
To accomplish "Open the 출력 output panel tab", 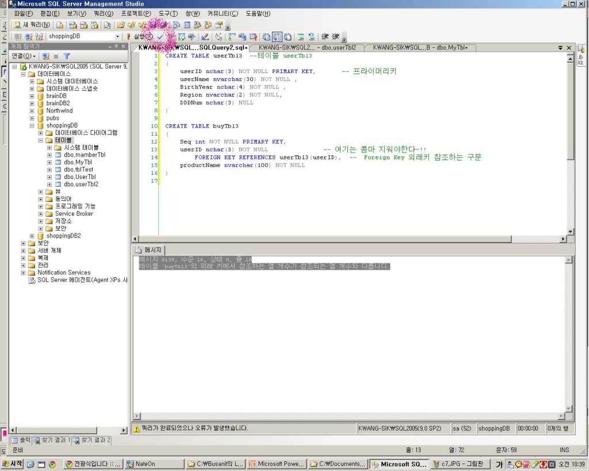I will coord(21,440).
